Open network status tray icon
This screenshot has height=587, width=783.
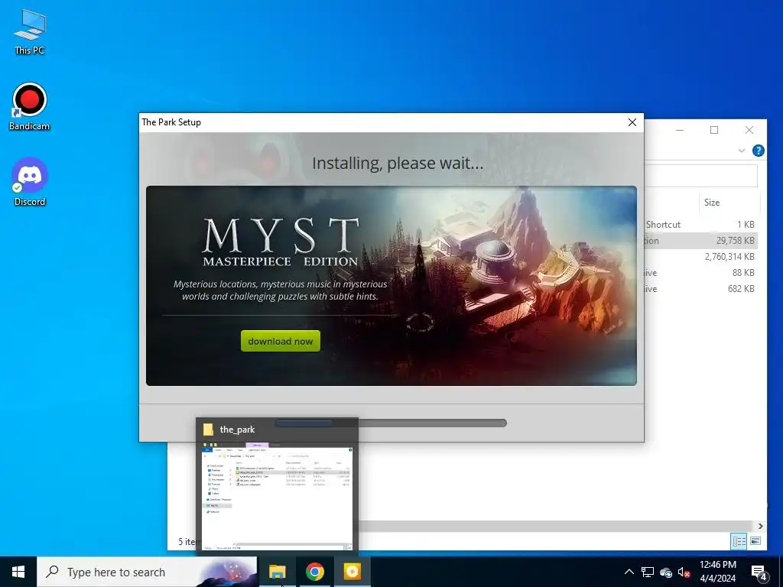(x=648, y=572)
